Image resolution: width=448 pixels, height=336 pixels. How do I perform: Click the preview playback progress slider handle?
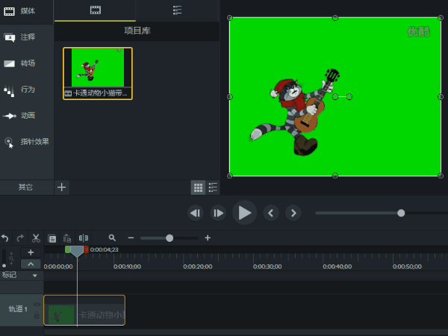tap(401, 213)
